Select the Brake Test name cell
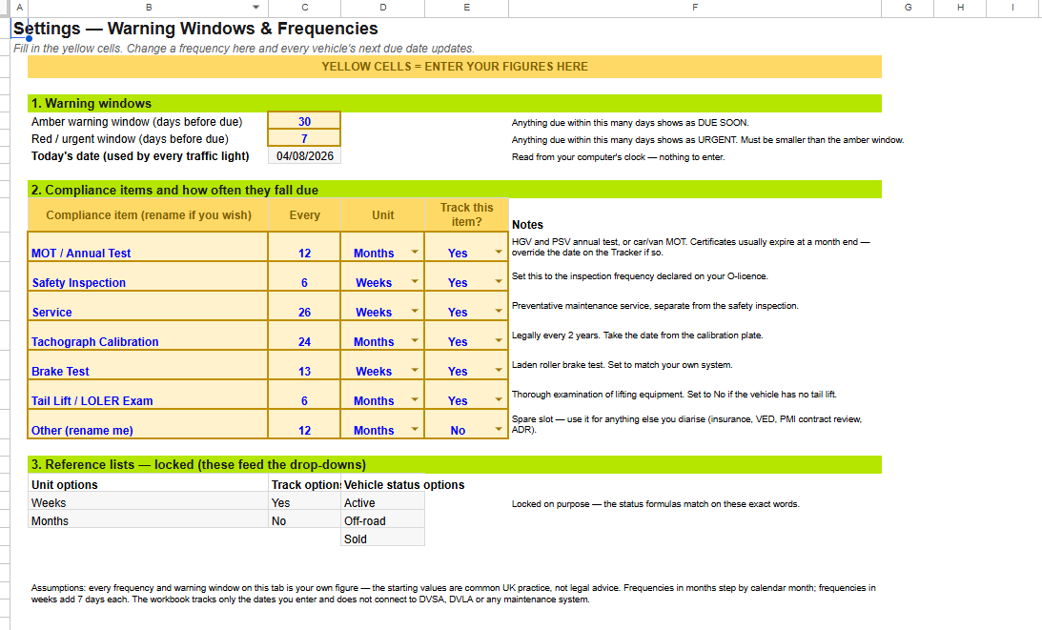The image size is (1042, 630). (148, 365)
